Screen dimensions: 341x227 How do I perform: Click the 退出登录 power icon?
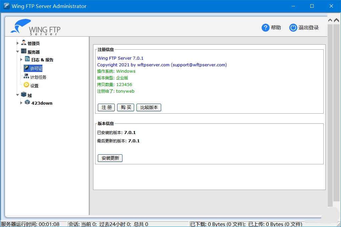coord(293,28)
